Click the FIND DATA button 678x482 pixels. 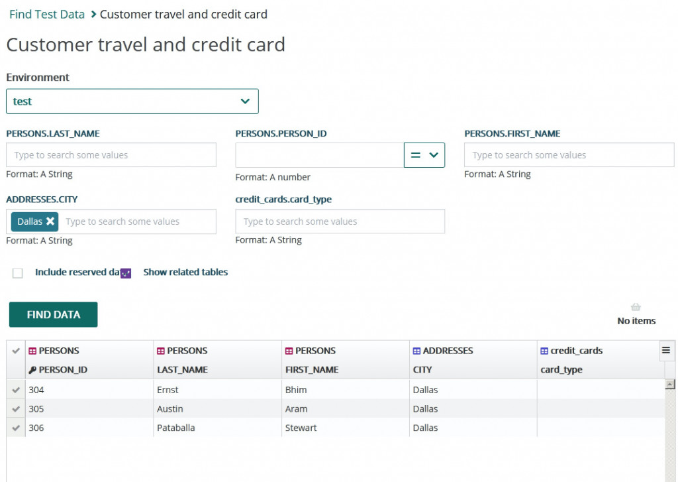(x=53, y=315)
